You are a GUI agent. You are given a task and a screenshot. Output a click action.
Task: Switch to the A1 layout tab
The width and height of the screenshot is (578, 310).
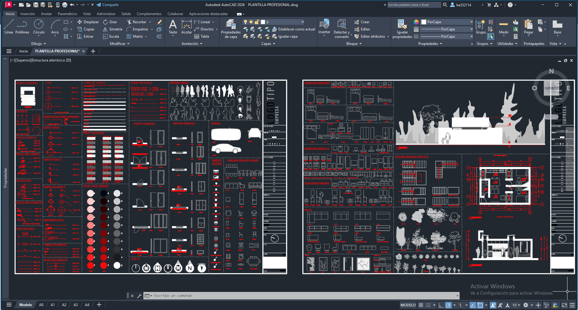[53, 305]
